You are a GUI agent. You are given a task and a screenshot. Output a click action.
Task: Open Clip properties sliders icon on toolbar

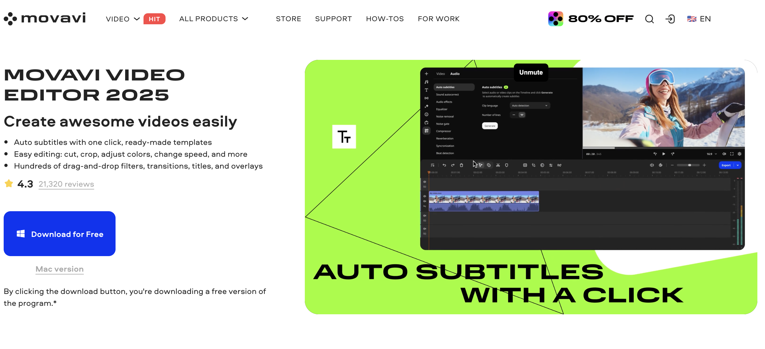point(551,165)
